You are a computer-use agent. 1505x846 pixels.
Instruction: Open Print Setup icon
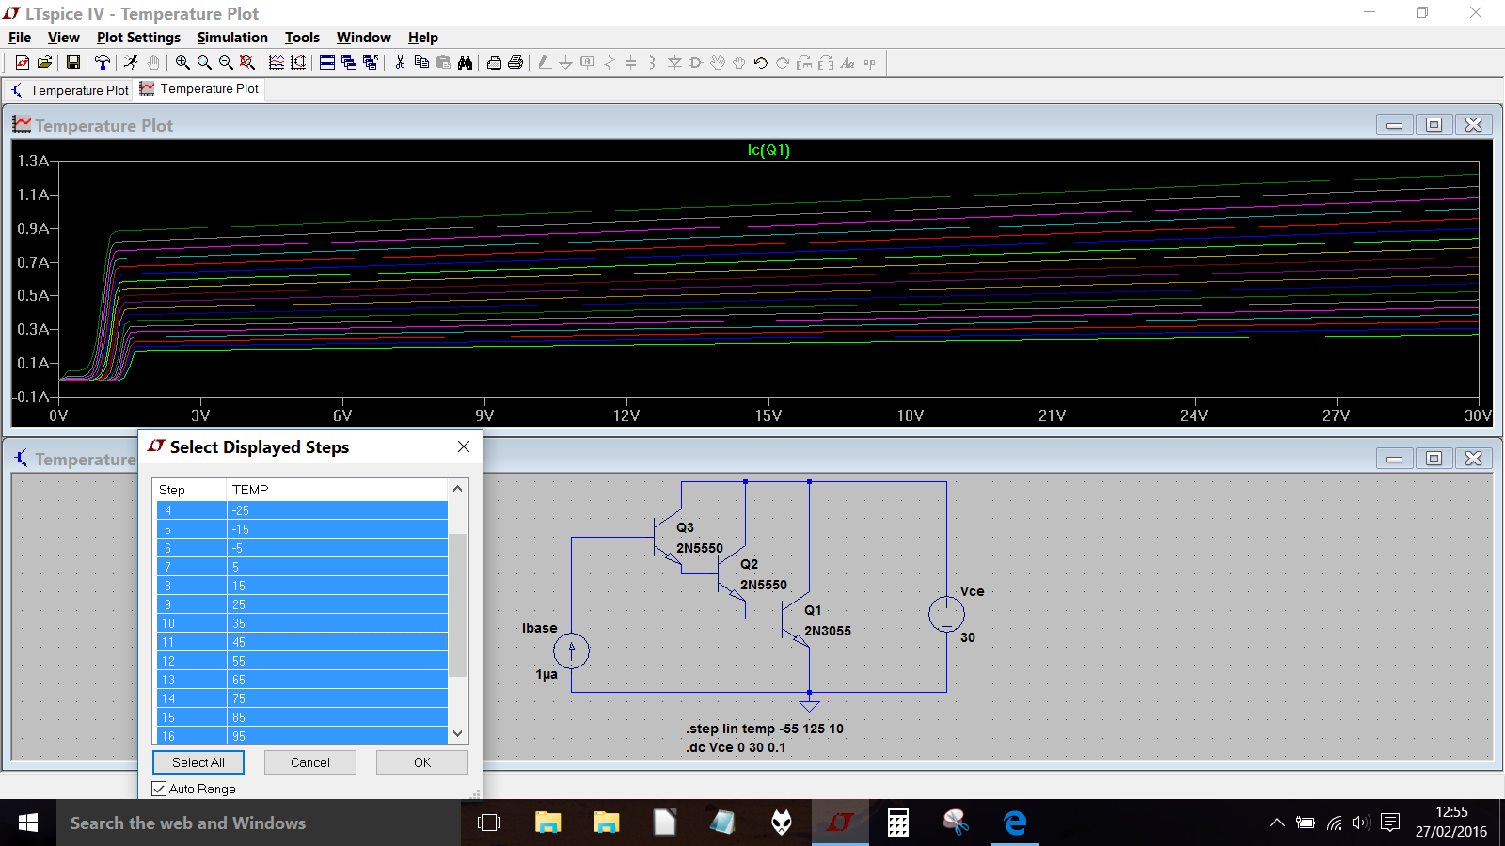click(x=494, y=63)
